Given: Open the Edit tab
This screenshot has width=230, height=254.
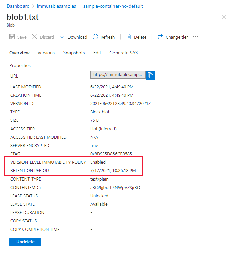Looking at the screenshot, I should tap(97, 53).
